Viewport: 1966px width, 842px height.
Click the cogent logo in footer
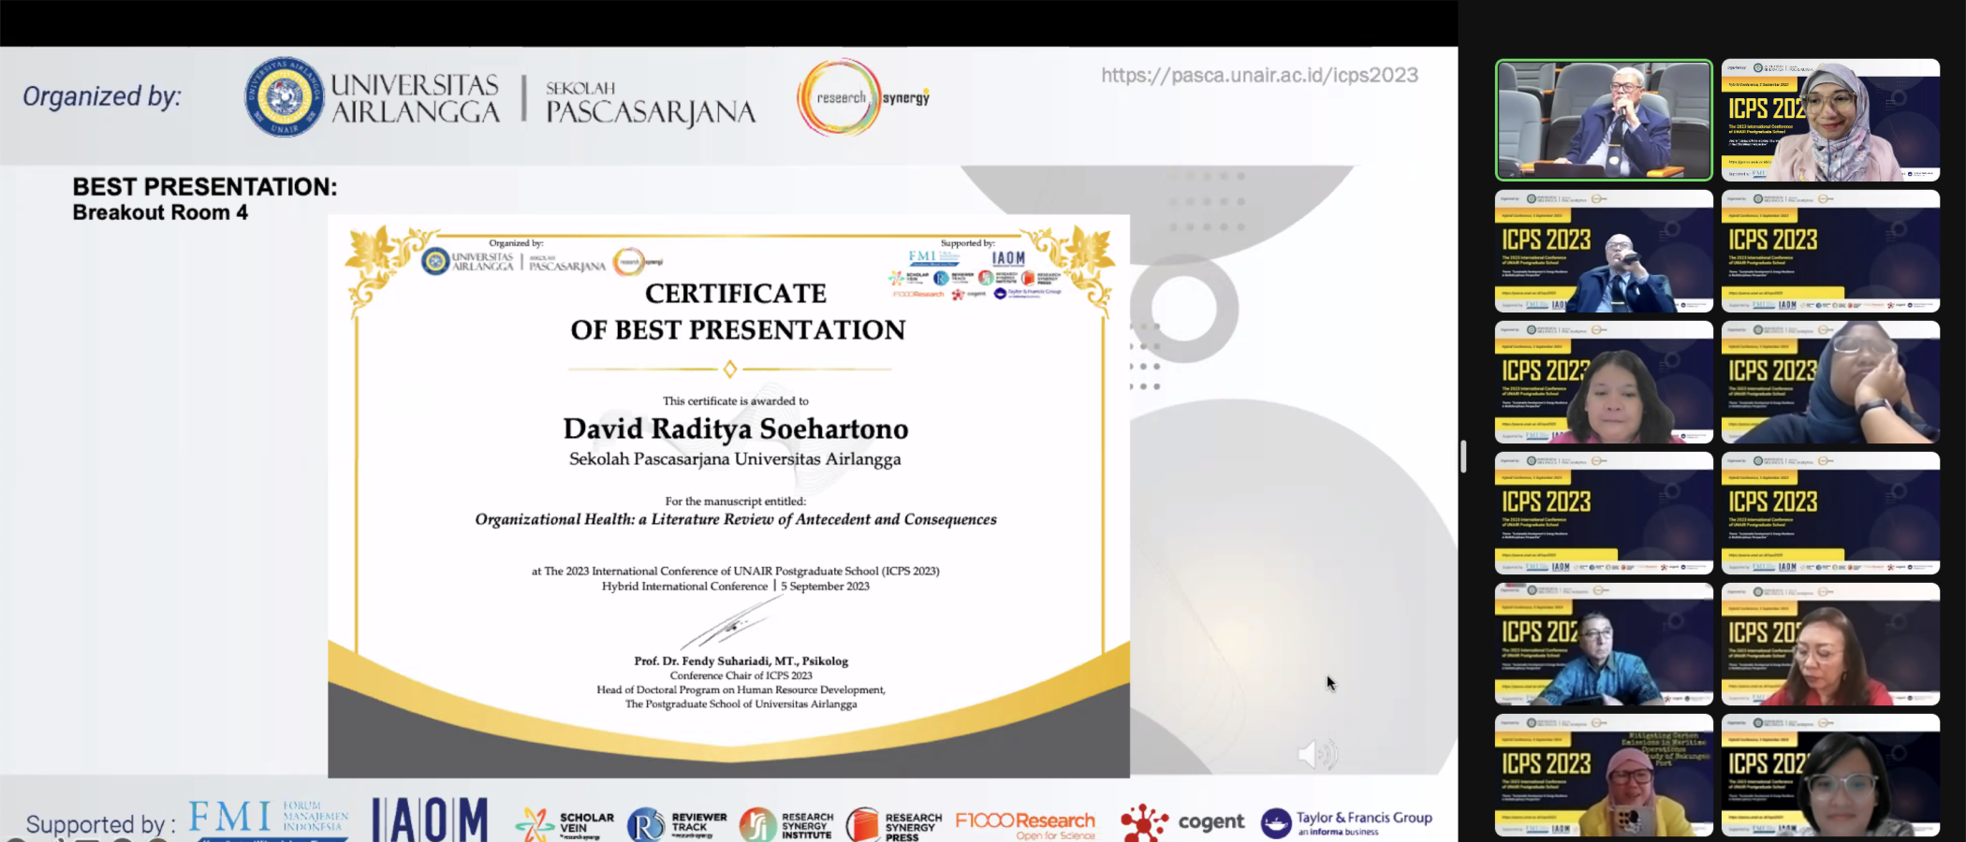(1182, 822)
